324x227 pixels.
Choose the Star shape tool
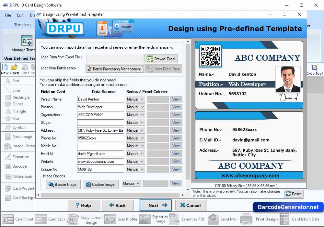click(x=12, y=119)
